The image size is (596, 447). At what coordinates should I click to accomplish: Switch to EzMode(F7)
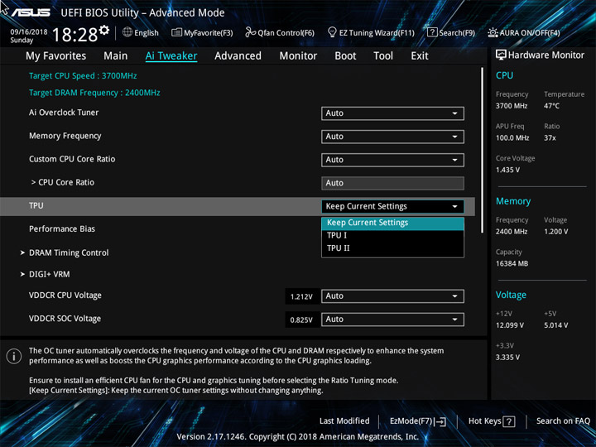[x=418, y=421]
